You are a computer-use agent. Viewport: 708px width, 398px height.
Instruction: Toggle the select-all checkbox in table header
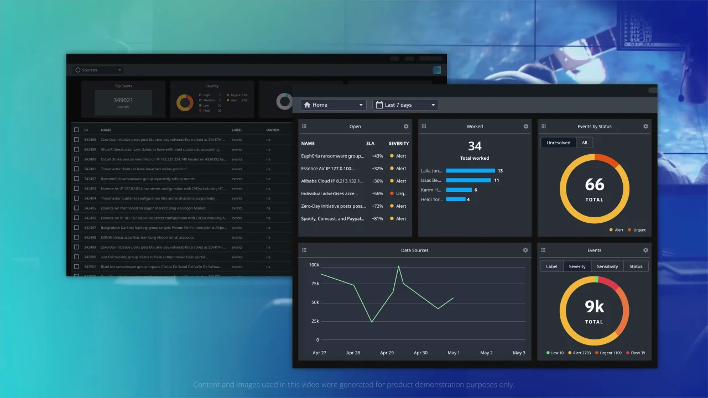pyautogui.click(x=76, y=130)
